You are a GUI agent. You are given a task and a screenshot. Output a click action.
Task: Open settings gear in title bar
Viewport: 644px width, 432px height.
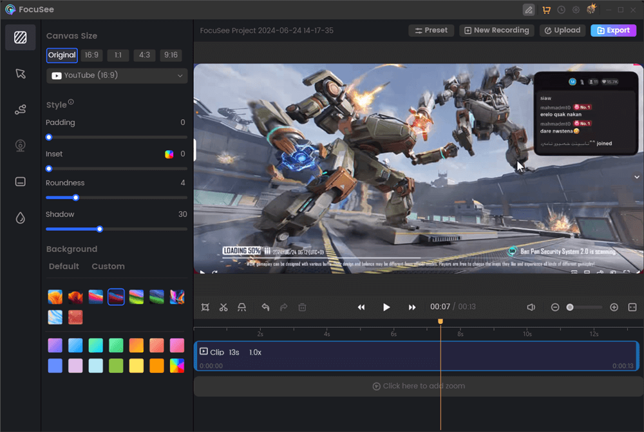[576, 10]
